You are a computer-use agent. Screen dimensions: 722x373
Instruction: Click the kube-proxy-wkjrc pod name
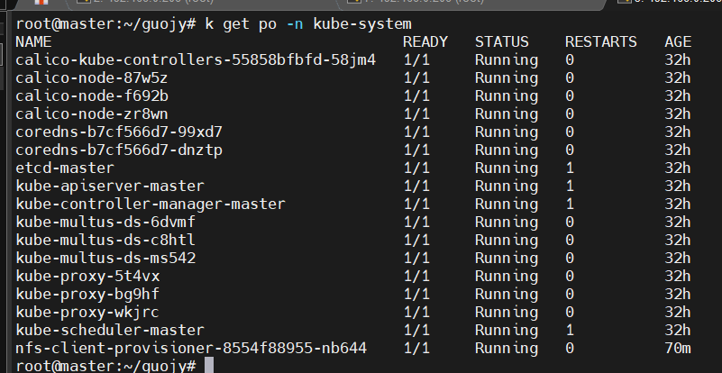tap(87, 313)
